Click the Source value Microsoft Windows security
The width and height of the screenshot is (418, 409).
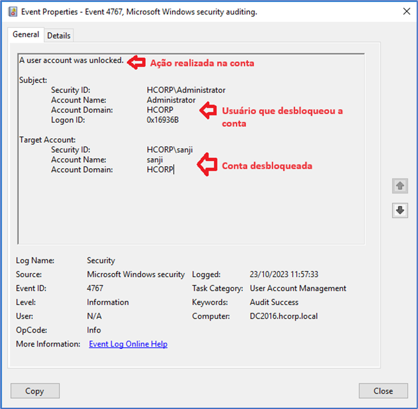click(136, 275)
